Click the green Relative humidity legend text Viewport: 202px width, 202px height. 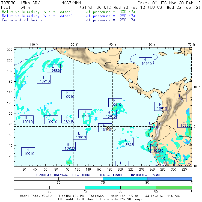point(37,12)
